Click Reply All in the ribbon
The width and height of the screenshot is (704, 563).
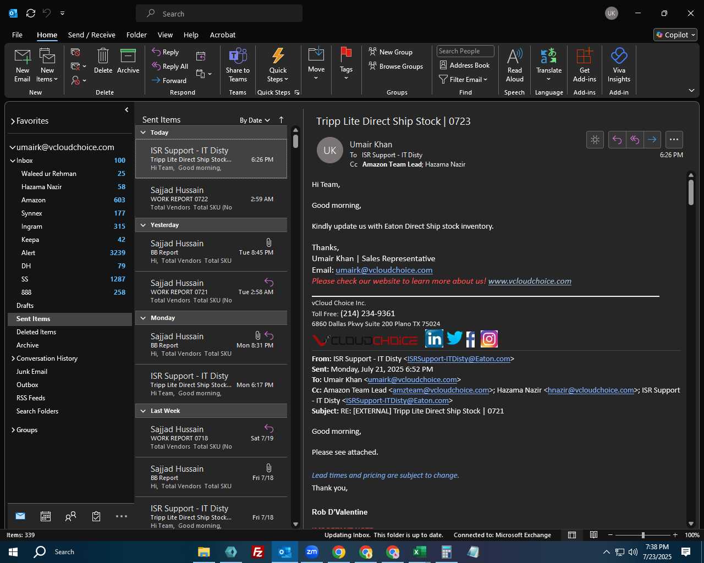170,67
